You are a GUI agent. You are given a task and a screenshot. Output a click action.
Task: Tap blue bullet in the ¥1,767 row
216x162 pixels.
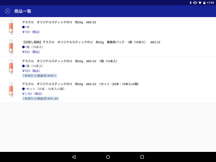(23, 89)
